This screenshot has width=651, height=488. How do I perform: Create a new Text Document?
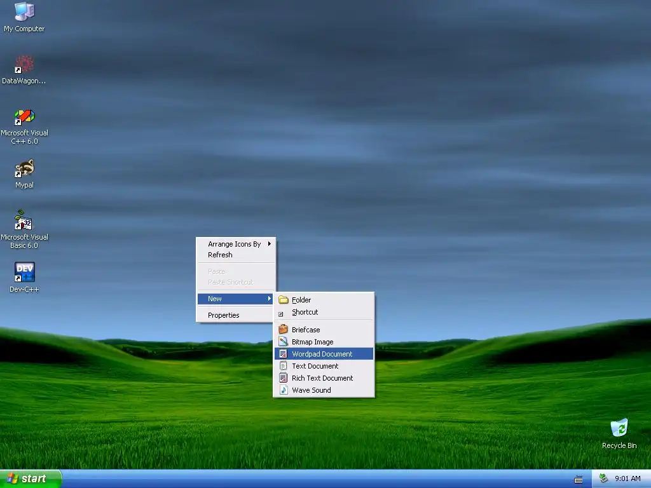point(324,365)
